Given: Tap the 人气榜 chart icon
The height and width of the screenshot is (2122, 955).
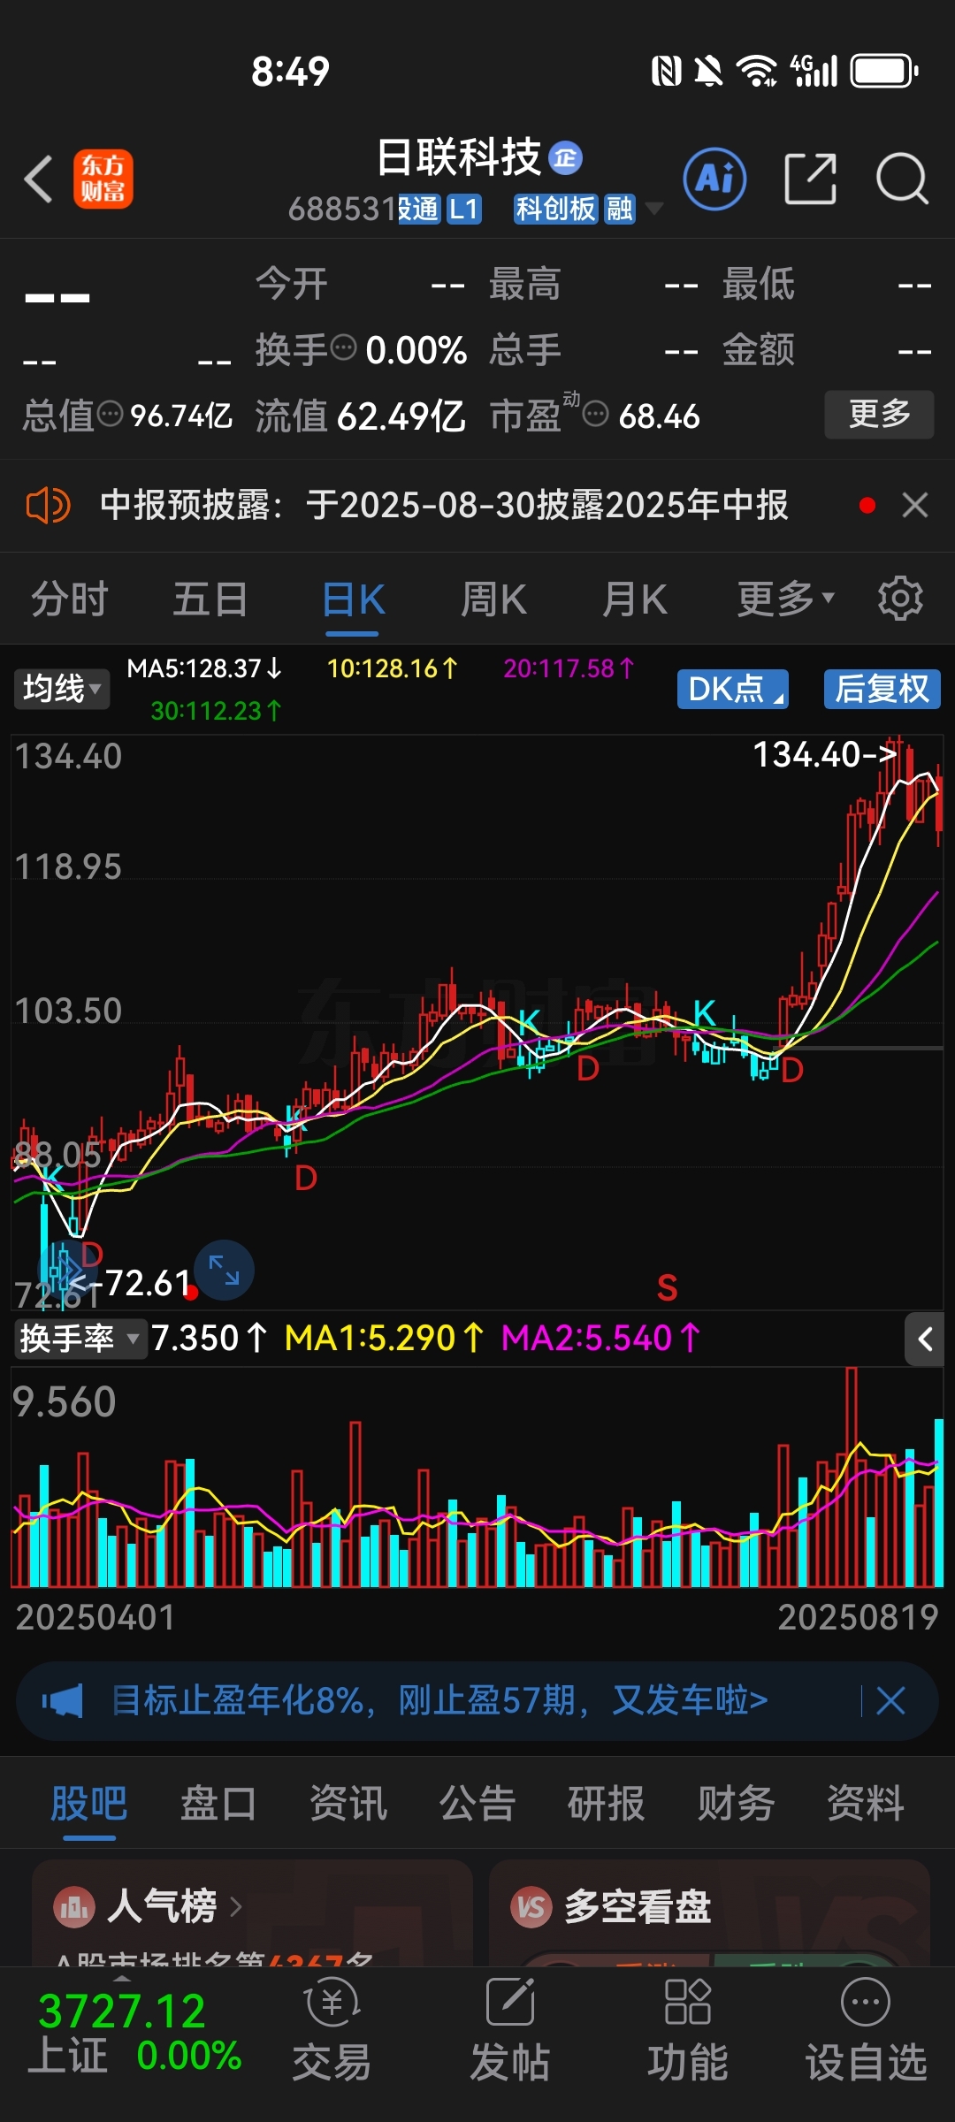Looking at the screenshot, I should coord(73,1907).
